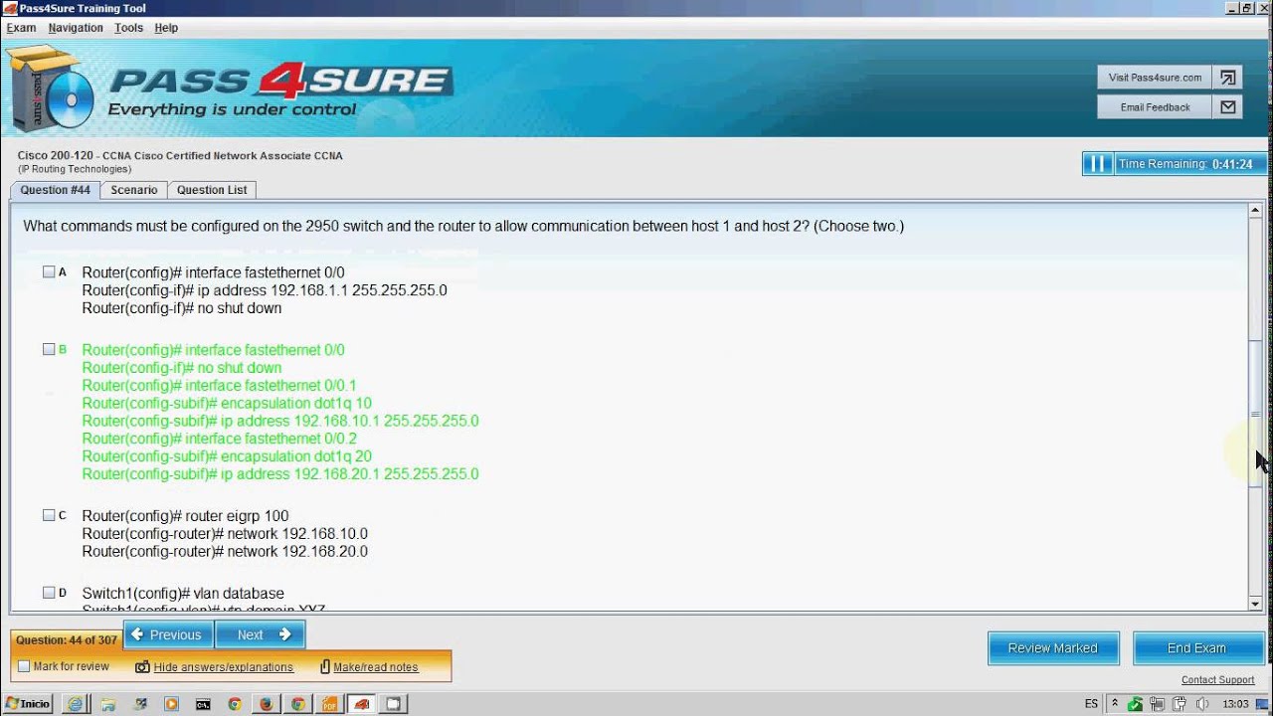Click Hide answers/explanations link
Screen dimensions: 1273x716
click(224, 667)
